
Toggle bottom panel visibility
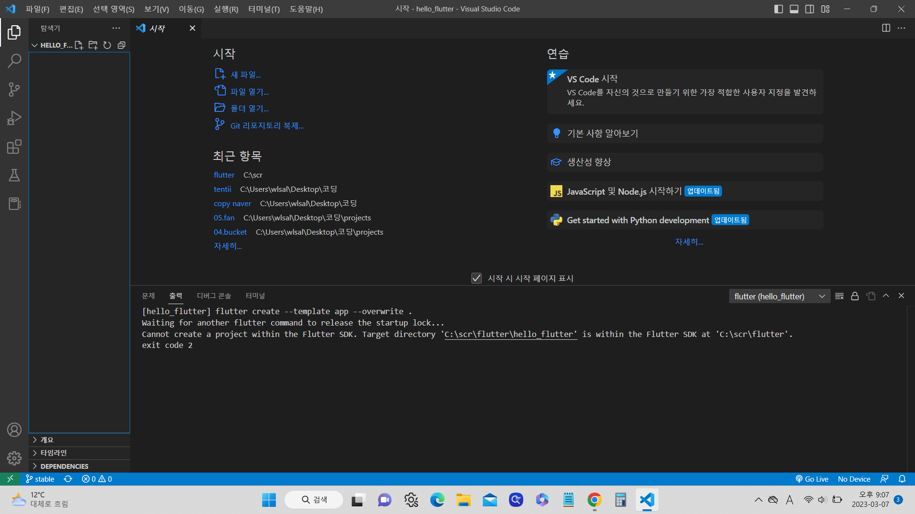[794, 9]
